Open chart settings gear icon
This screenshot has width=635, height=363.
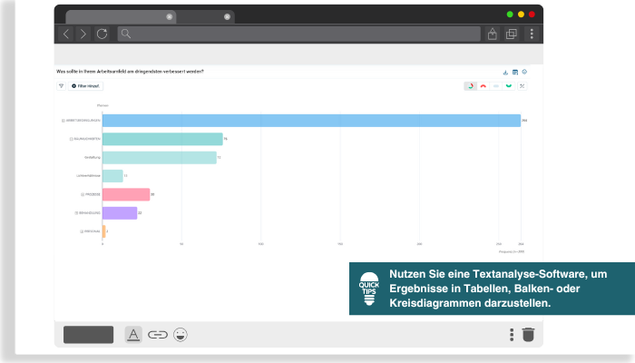pyautogui.click(x=524, y=72)
